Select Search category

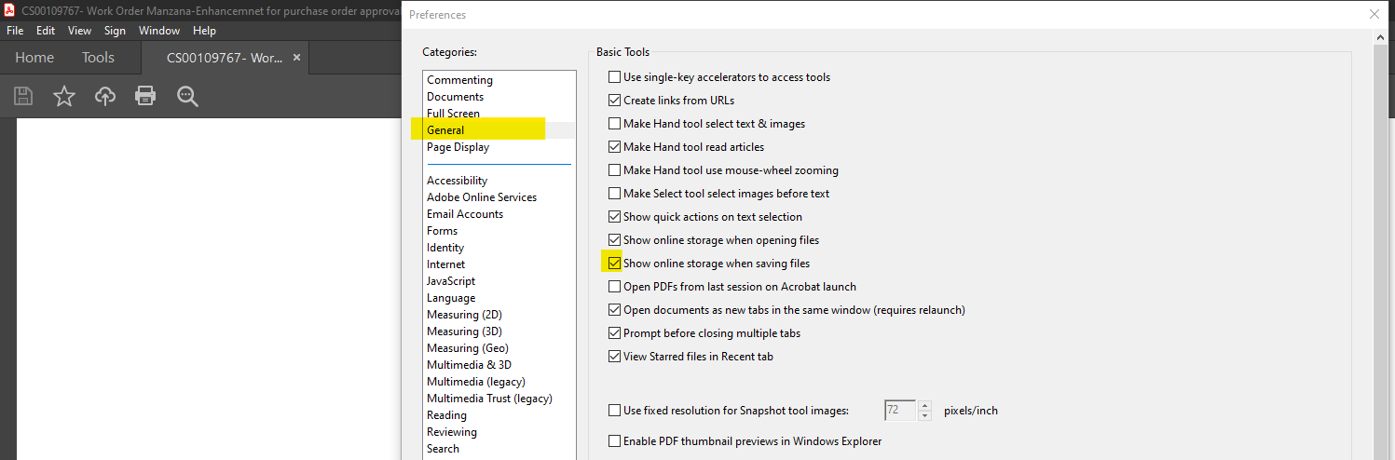pos(443,449)
